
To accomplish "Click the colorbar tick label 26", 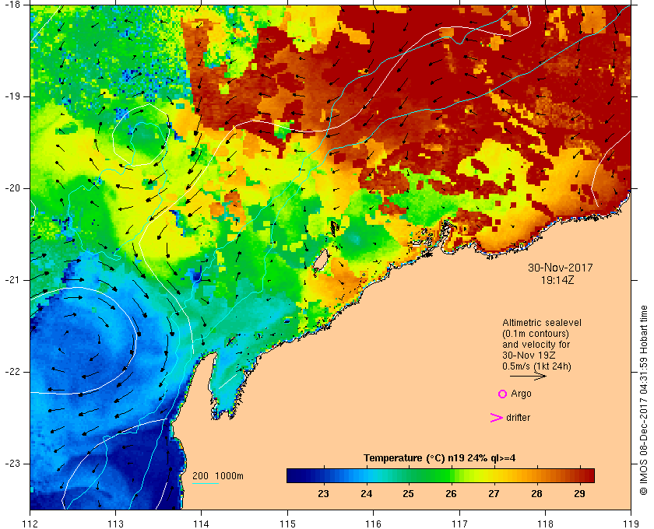I will (x=452, y=494).
